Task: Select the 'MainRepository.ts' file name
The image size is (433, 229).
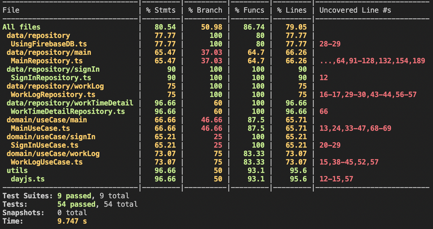Action: pos(47,61)
